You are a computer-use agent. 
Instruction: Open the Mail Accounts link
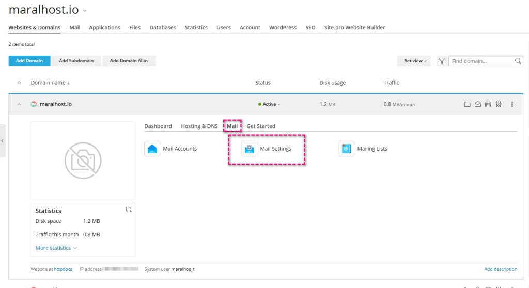click(180, 149)
